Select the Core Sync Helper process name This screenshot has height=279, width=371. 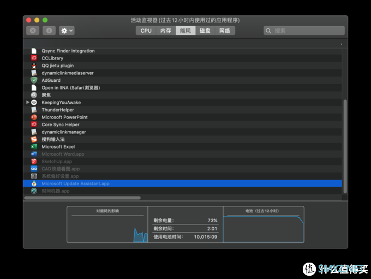61,124
